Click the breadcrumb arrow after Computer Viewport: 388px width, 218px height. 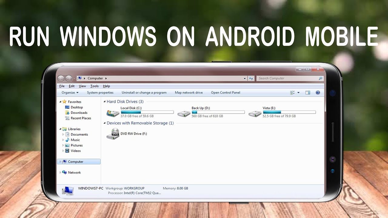[106, 78]
